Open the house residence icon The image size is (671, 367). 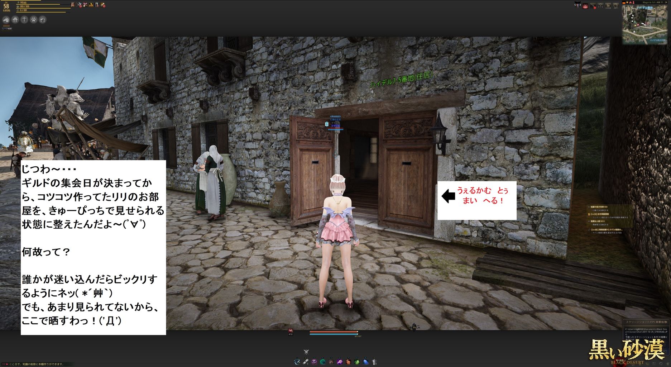pos(15,20)
